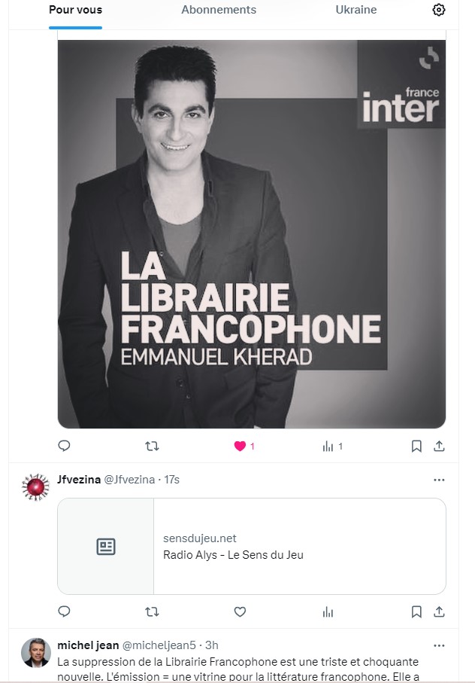This screenshot has width=475, height=683.
Task: Open the michel jean profile name link
Action: pyautogui.click(x=86, y=645)
